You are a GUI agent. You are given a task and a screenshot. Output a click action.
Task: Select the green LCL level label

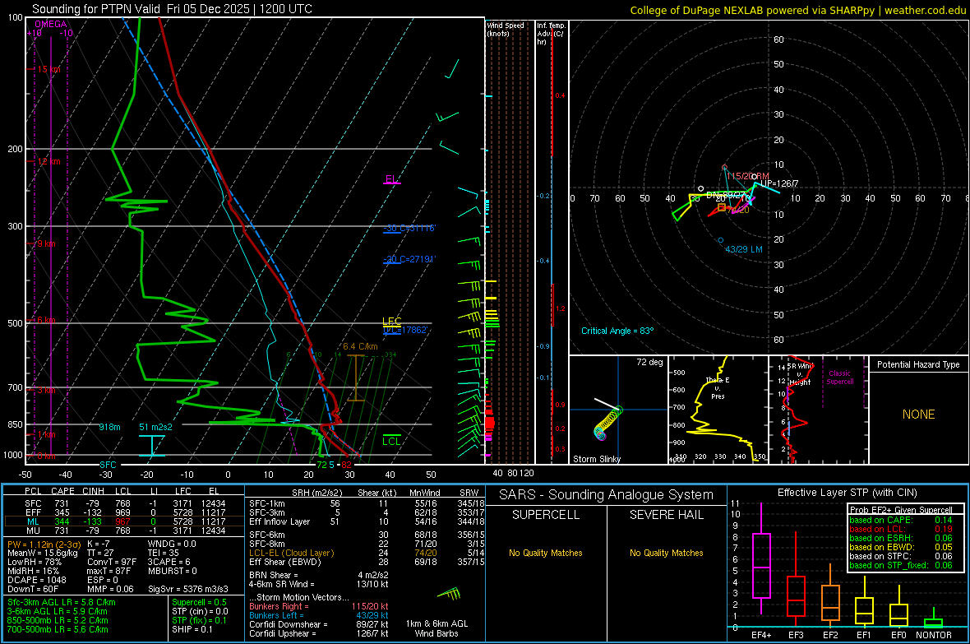(x=391, y=441)
